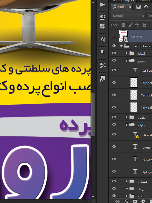This screenshot has width=152, height=203.
Task: Select the رومیز layer name
Action: coord(147,147)
